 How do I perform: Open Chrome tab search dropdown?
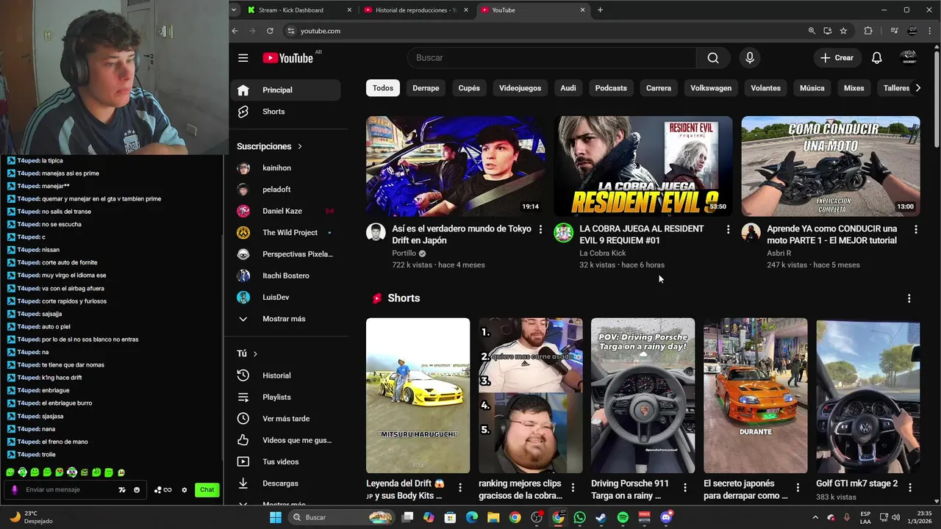(234, 10)
